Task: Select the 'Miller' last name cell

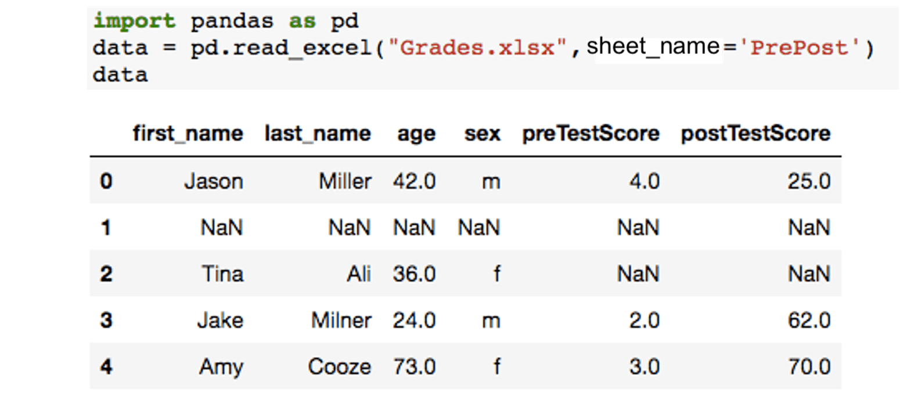Action: (x=345, y=181)
